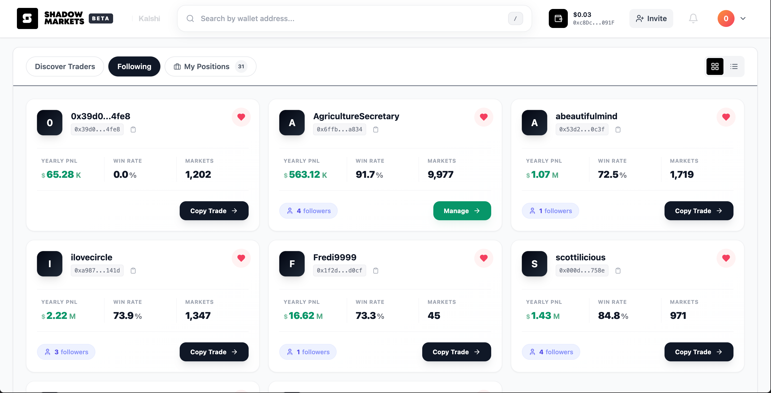Copy scottilicious wallet address
The width and height of the screenshot is (771, 393).
coord(618,270)
